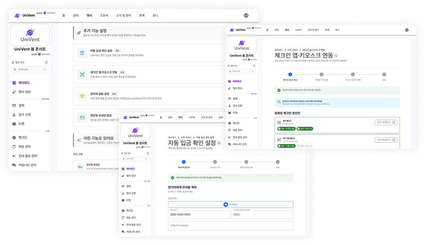Go to step 3 기기 ↔ 포인트 연결
The height and width of the screenshot is (245, 425).
(x=353, y=76)
